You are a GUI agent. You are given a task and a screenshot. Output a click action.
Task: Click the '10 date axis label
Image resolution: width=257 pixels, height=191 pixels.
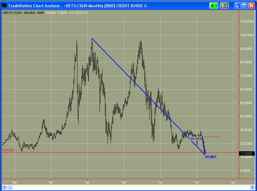[160, 182]
